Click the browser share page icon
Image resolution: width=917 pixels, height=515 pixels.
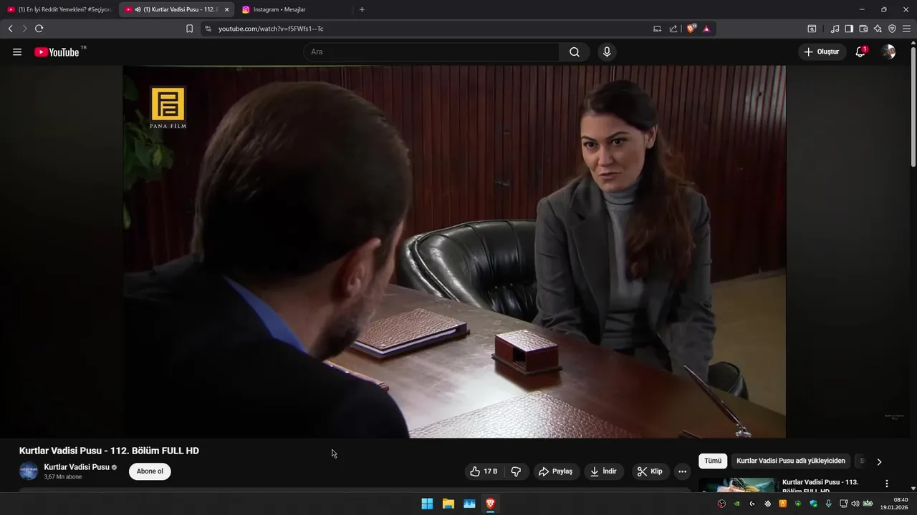[x=673, y=29]
